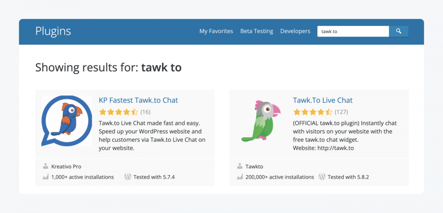Click the OFFICIAL tawk.to plugin description
The height and width of the screenshot is (213, 443).
coord(345,136)
